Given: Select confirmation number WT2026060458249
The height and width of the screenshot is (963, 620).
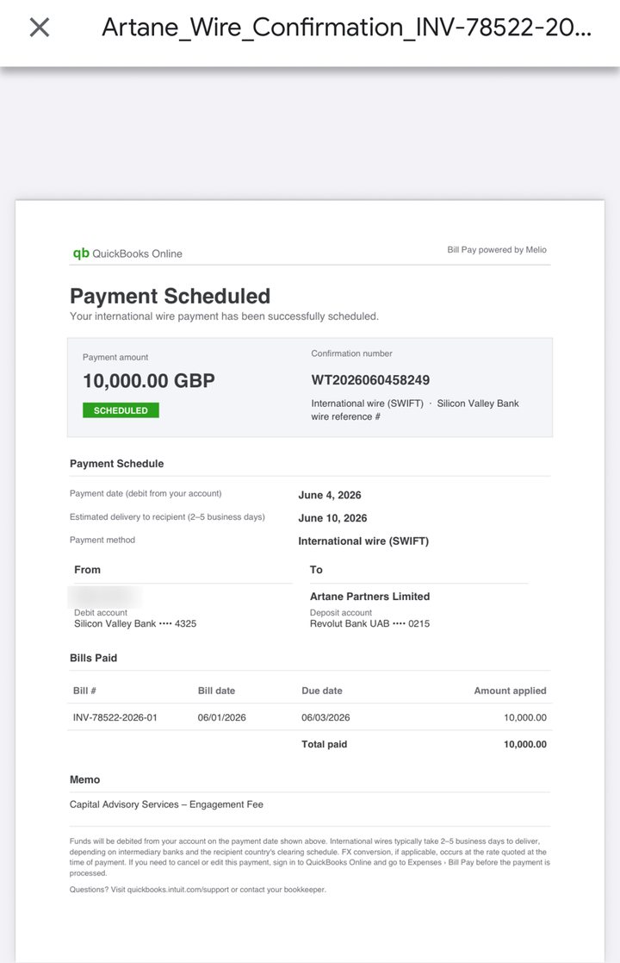Looking at the screenshot, I should (x=370, y=380).
